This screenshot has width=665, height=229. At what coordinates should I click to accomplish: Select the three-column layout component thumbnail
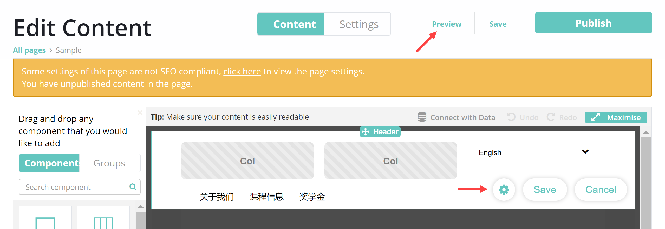tap(103, 218)
